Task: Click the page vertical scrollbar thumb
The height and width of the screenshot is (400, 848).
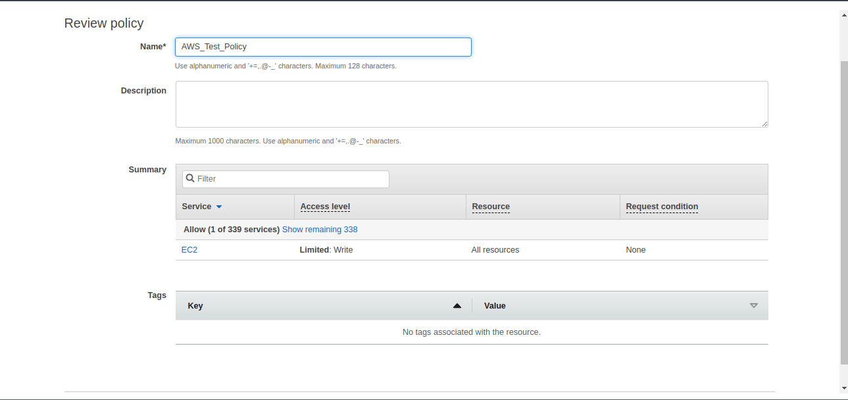Action: [x=844, y=213]
